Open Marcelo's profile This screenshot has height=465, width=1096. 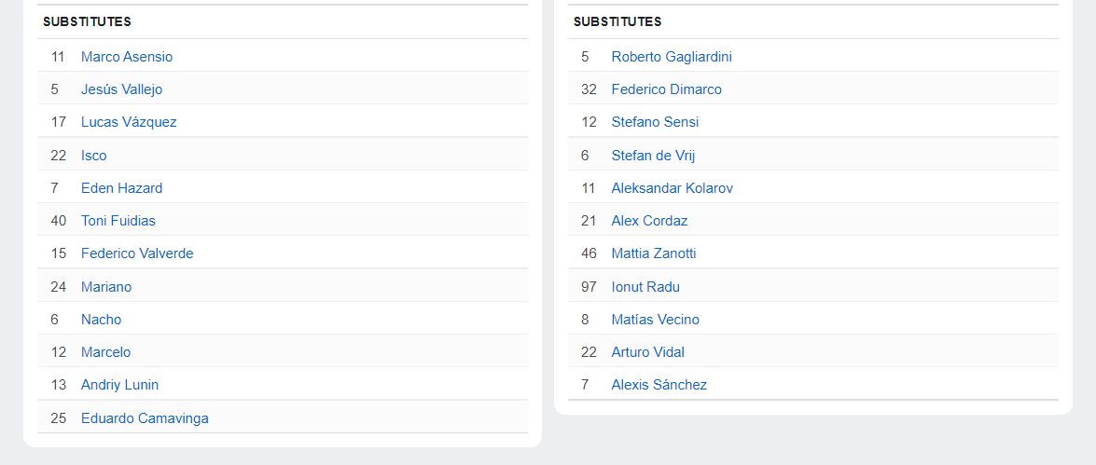point(106,352)
